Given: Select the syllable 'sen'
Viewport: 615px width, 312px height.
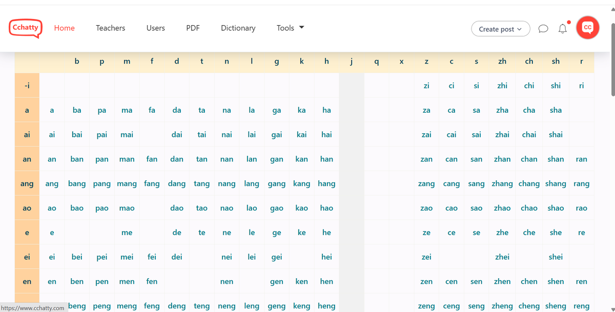Looking at the screenshot, I should (476, 282).
